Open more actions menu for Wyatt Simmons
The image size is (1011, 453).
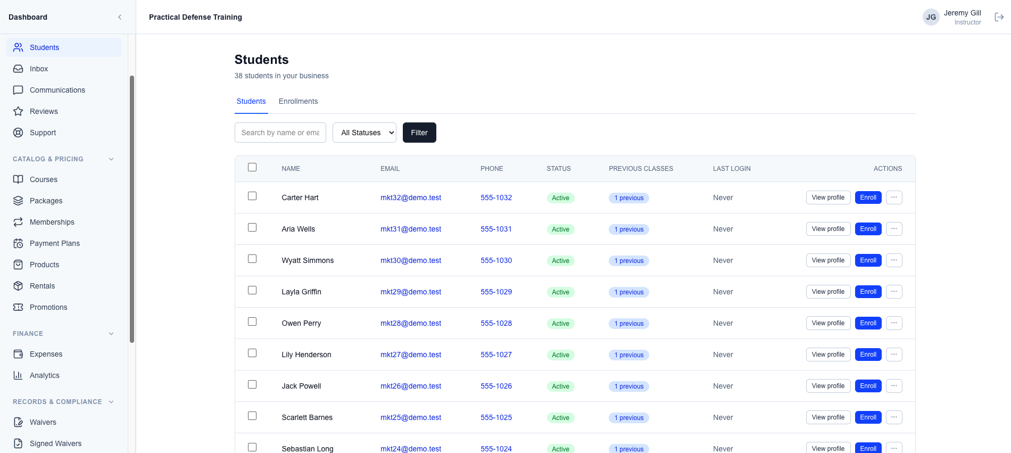[x=894, y=260]
